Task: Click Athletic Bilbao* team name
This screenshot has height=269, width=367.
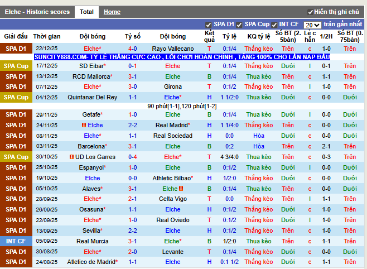Action: pyautogui.click(x=173, y=178)
